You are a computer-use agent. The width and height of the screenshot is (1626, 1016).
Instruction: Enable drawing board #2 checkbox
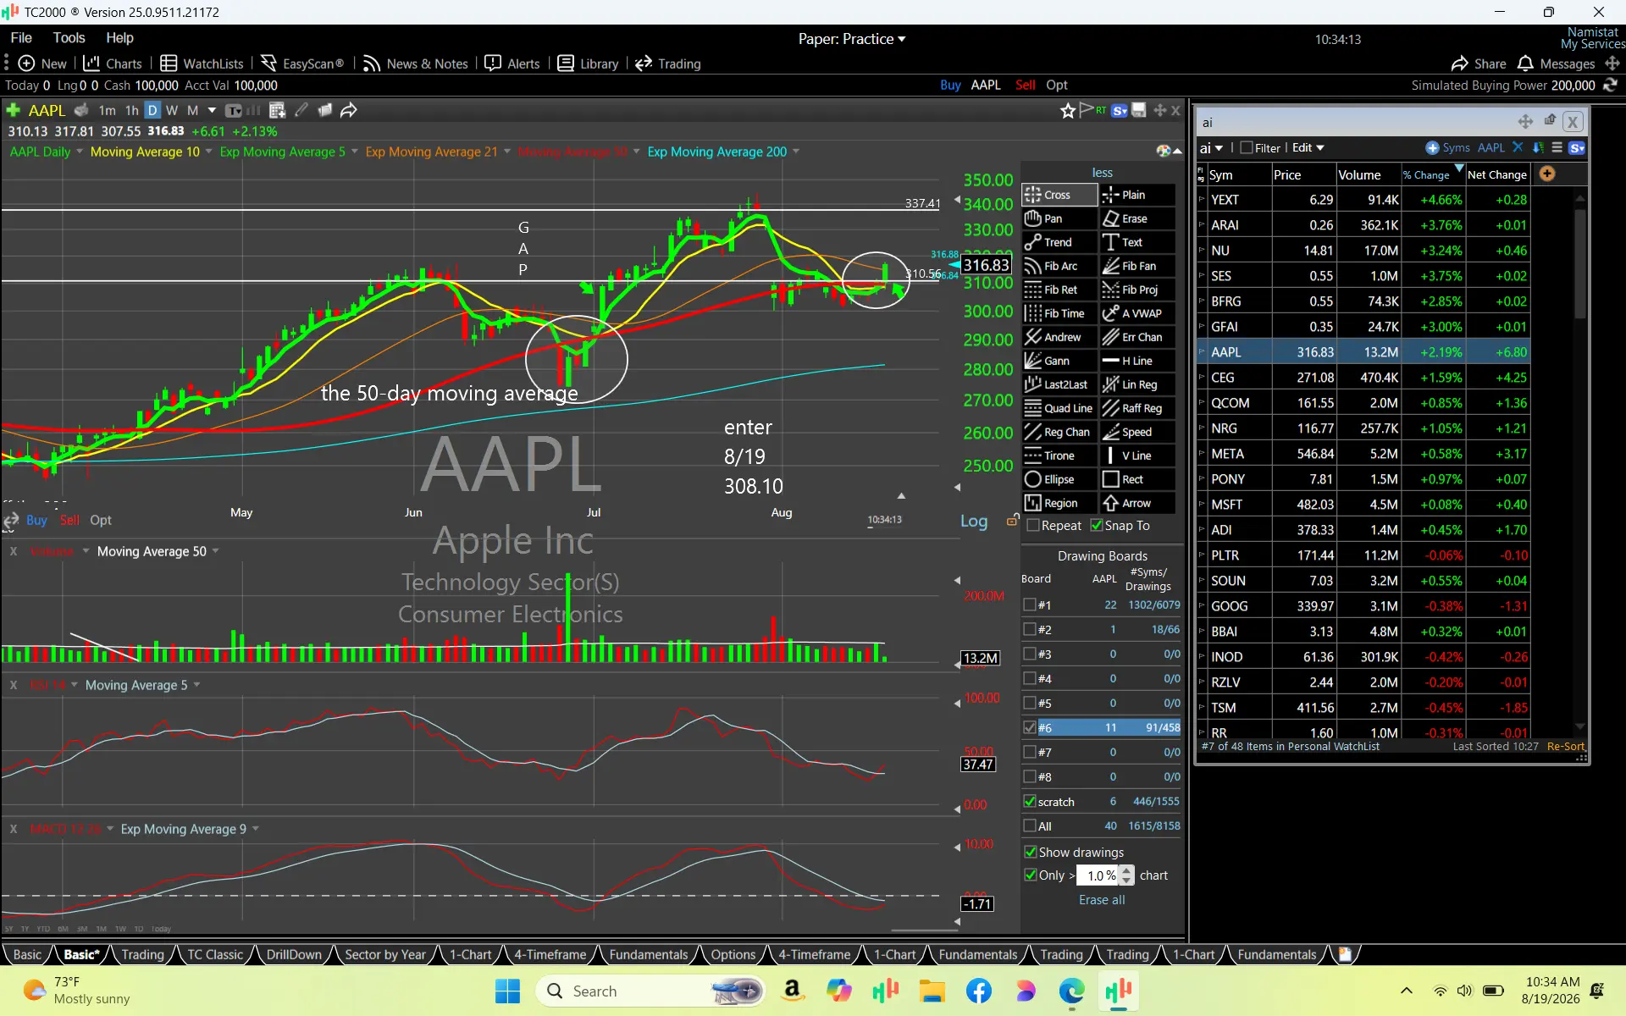click(1030, 629)
